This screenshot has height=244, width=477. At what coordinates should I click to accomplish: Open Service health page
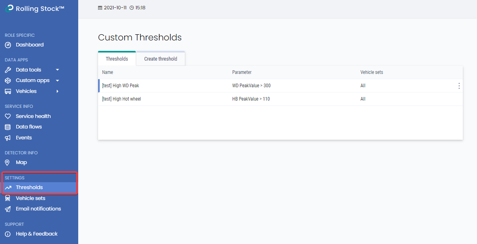coord(32,116)
